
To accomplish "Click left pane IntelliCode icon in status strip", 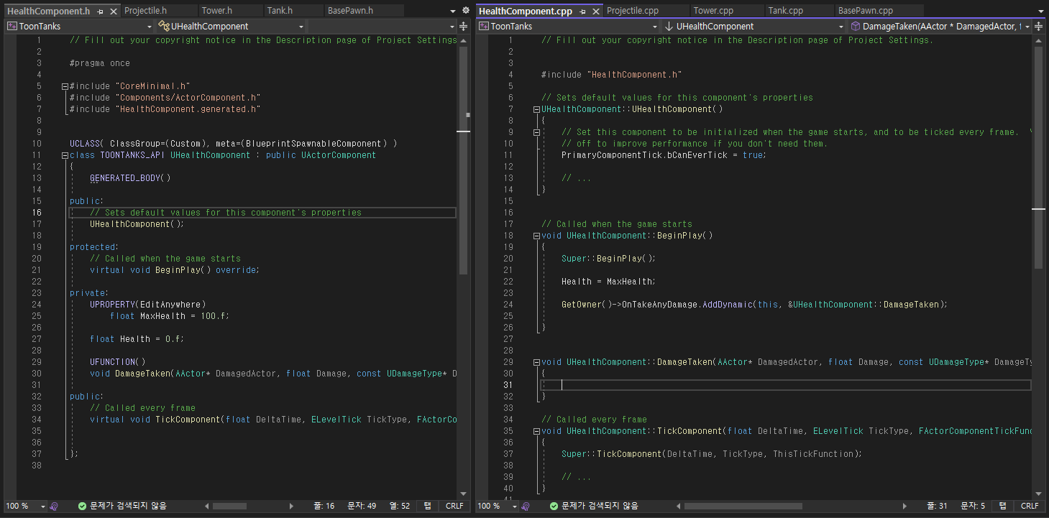I will tap(54, 506).
